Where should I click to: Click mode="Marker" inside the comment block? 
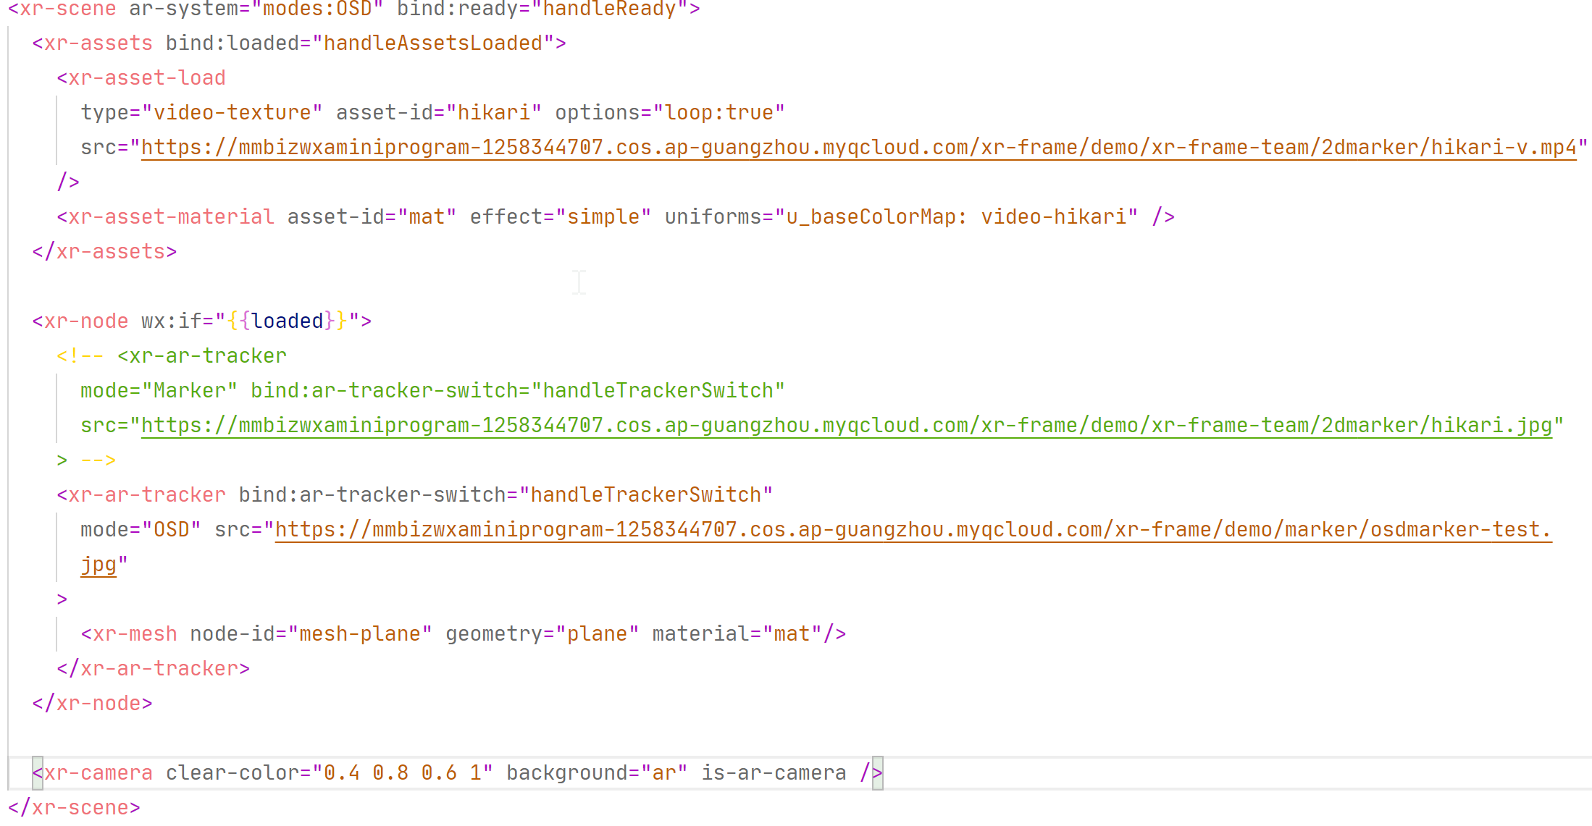(x=159, y=391)
